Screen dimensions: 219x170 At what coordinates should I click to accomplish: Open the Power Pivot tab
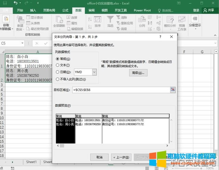coord(142,10)
